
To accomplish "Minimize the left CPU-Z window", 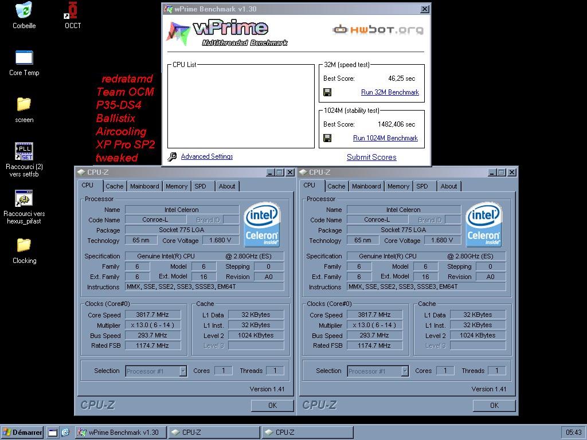I will [271, 172].
